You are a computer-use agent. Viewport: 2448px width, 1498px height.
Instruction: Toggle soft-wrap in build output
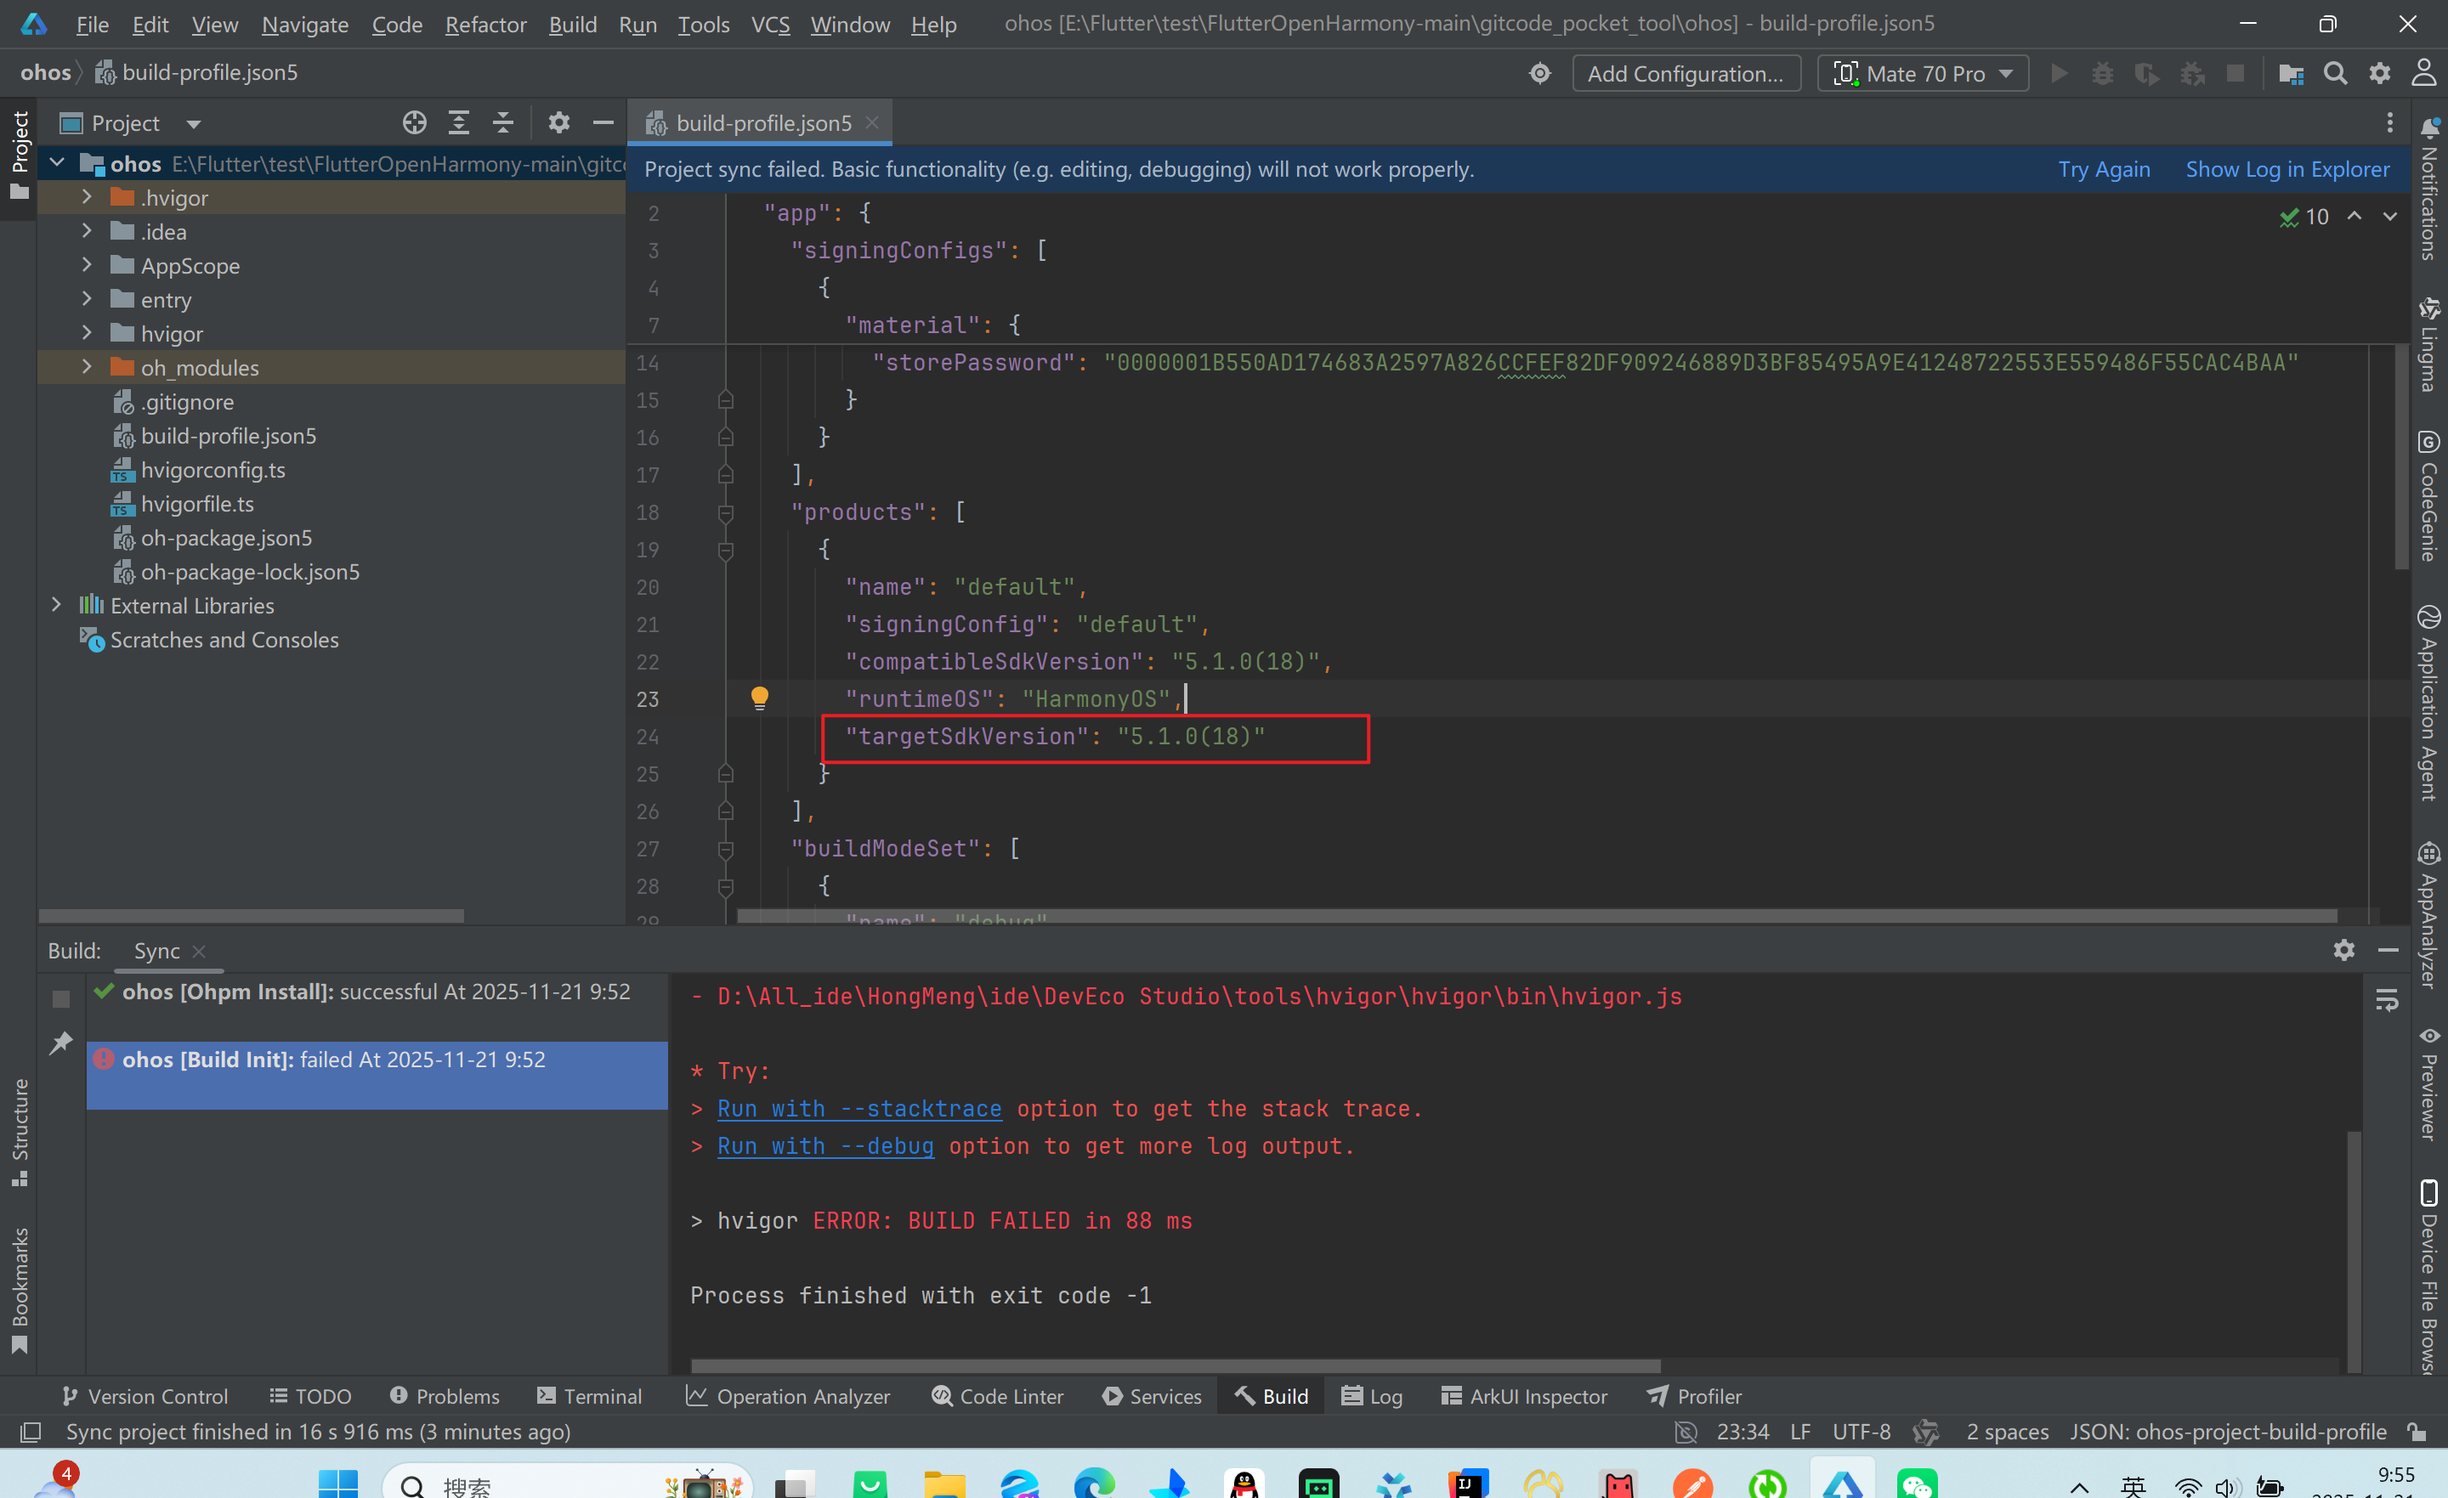coord(2387,999)
